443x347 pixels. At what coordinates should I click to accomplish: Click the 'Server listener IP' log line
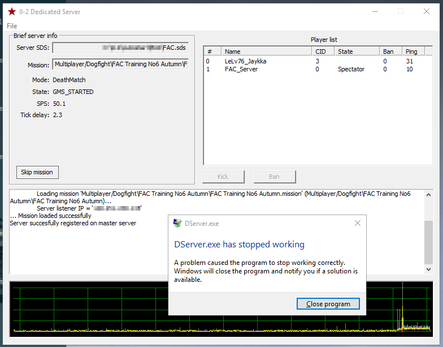coord(89,208)
